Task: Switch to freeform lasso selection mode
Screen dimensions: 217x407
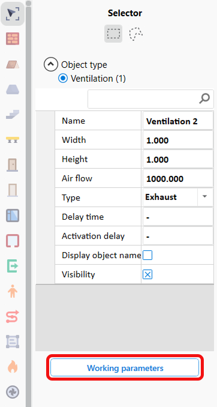Action: click(x=136, y=34)
